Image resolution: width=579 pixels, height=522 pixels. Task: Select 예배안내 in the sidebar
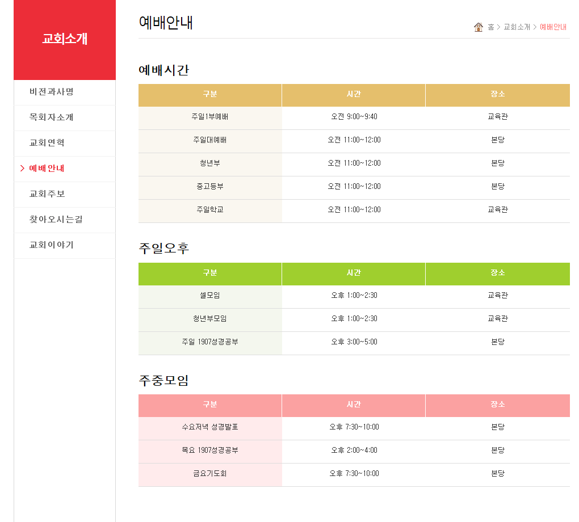[x=47, y=169]
